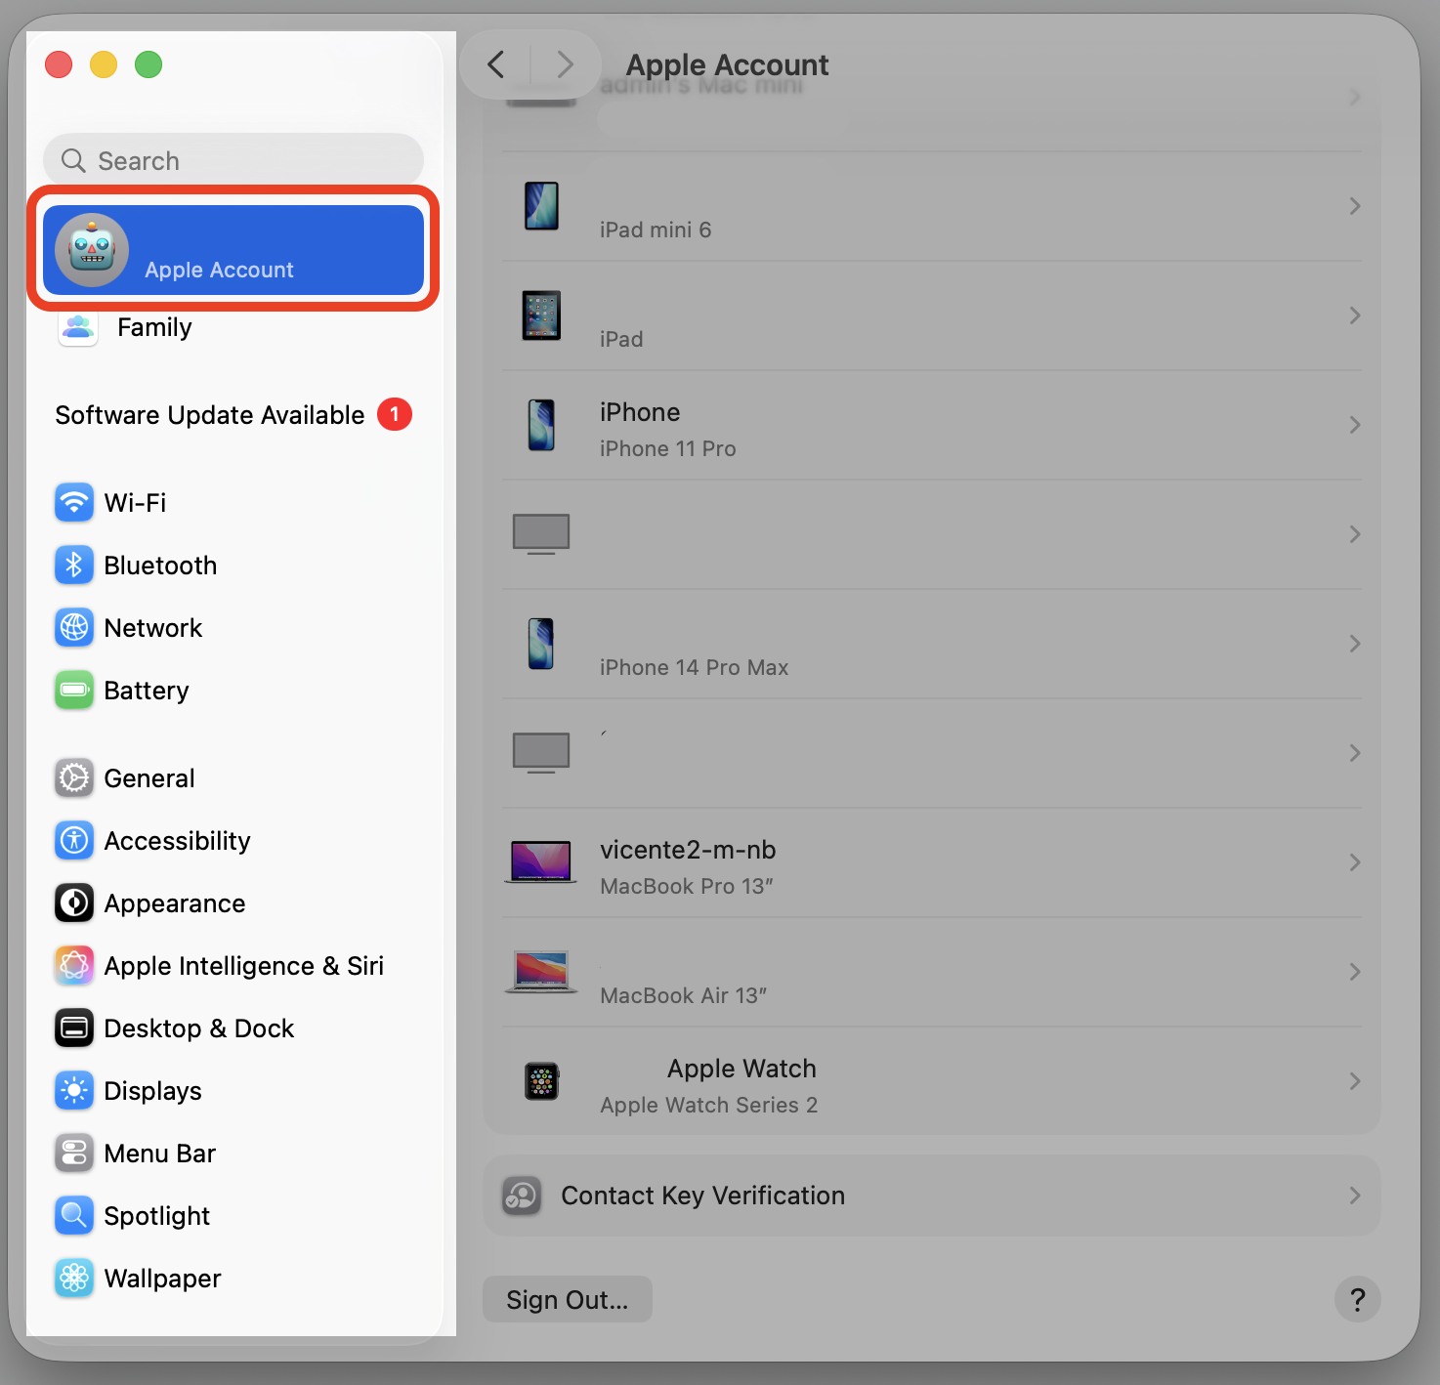Viewport: 1440px width, 1385px height.
Task: Click the Apple Watch Series 2 label
Action: tap(709, 1105)
